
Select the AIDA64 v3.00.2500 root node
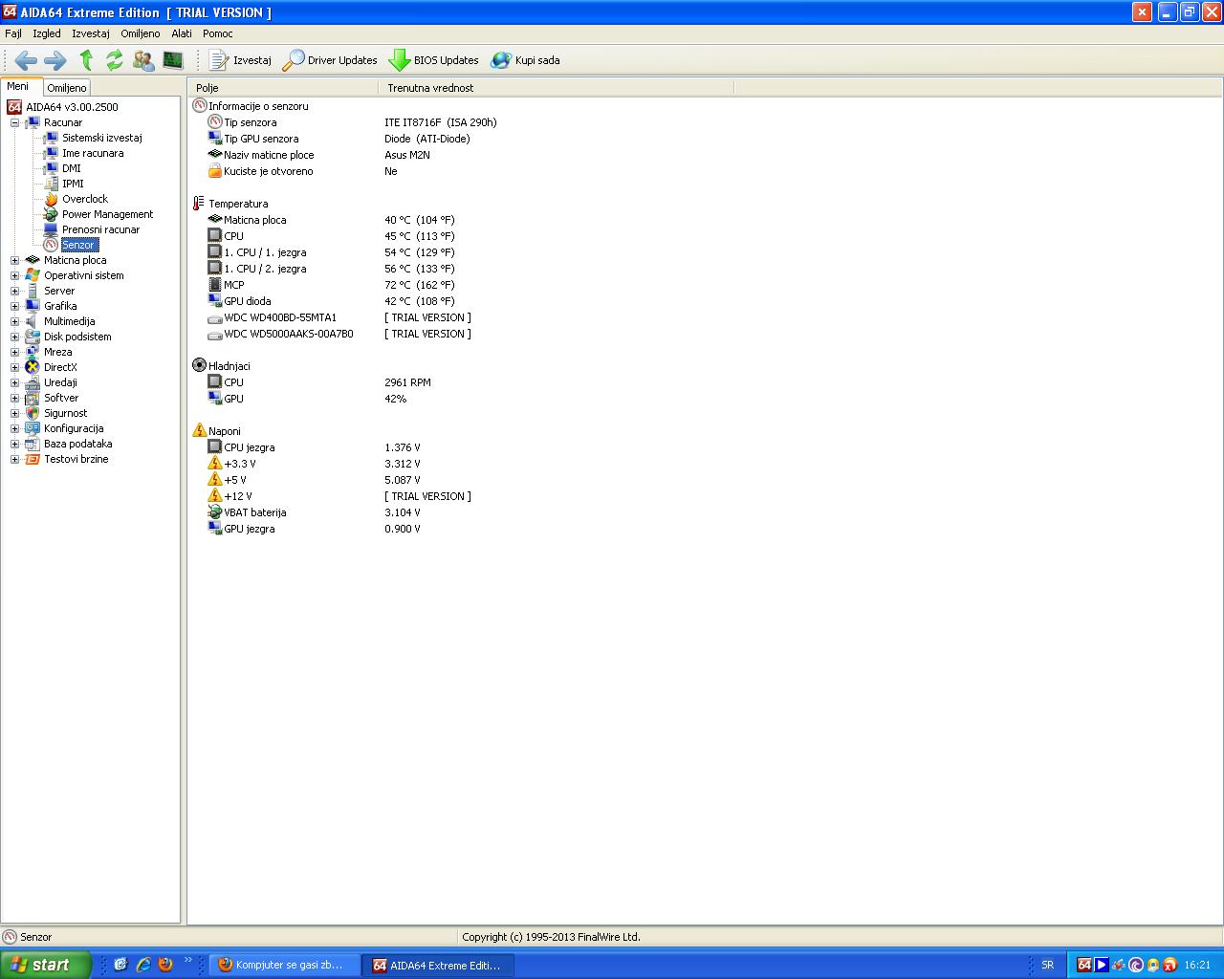click(72, 107)
